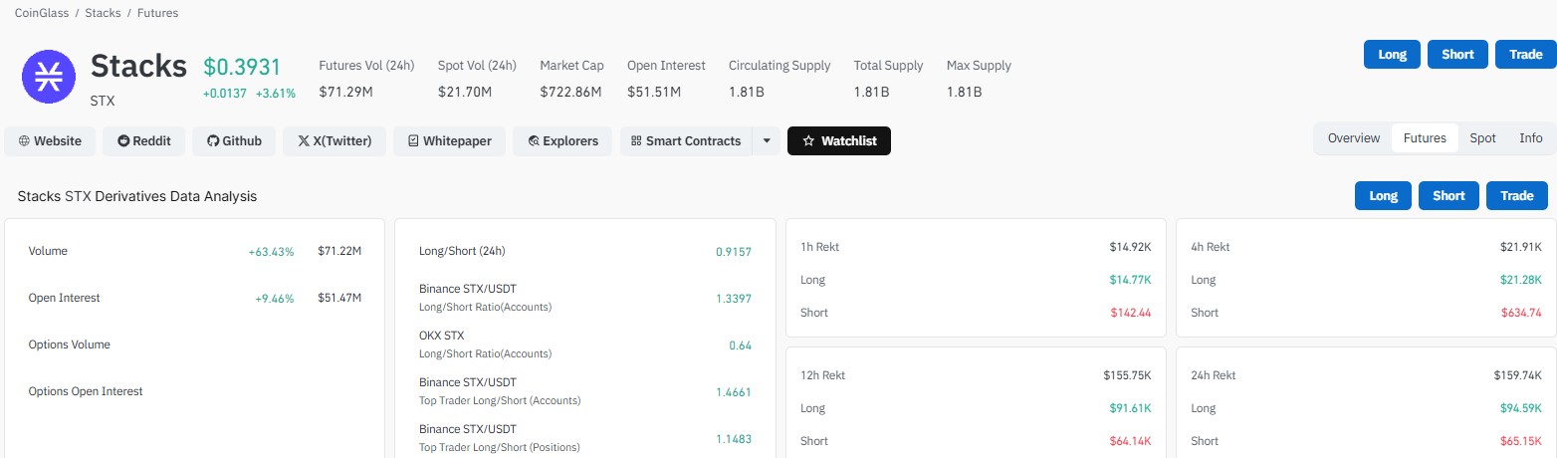1557x458 pixels.
Task: Click the Max Supply label
Action: (x=979, y=66)
